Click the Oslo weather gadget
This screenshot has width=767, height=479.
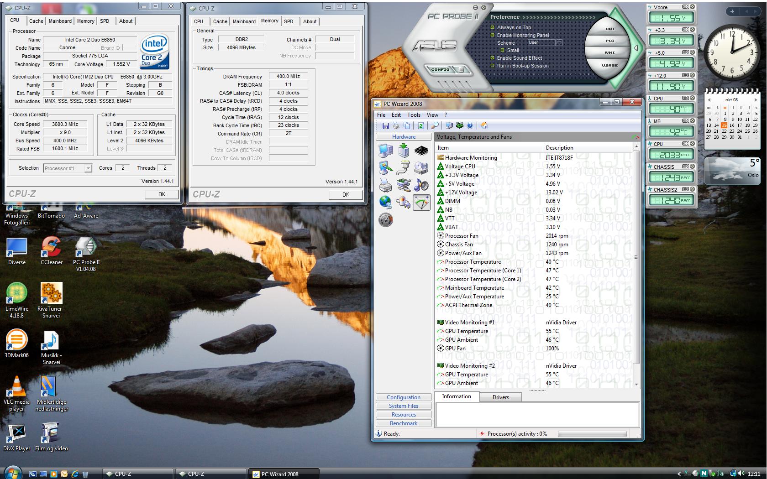732,171
